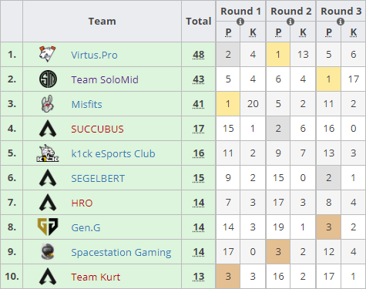Image resolution: width=366 pixels, height=289 pixels.
Task: Open the Spacestation Gaming link
Action: 121,252
